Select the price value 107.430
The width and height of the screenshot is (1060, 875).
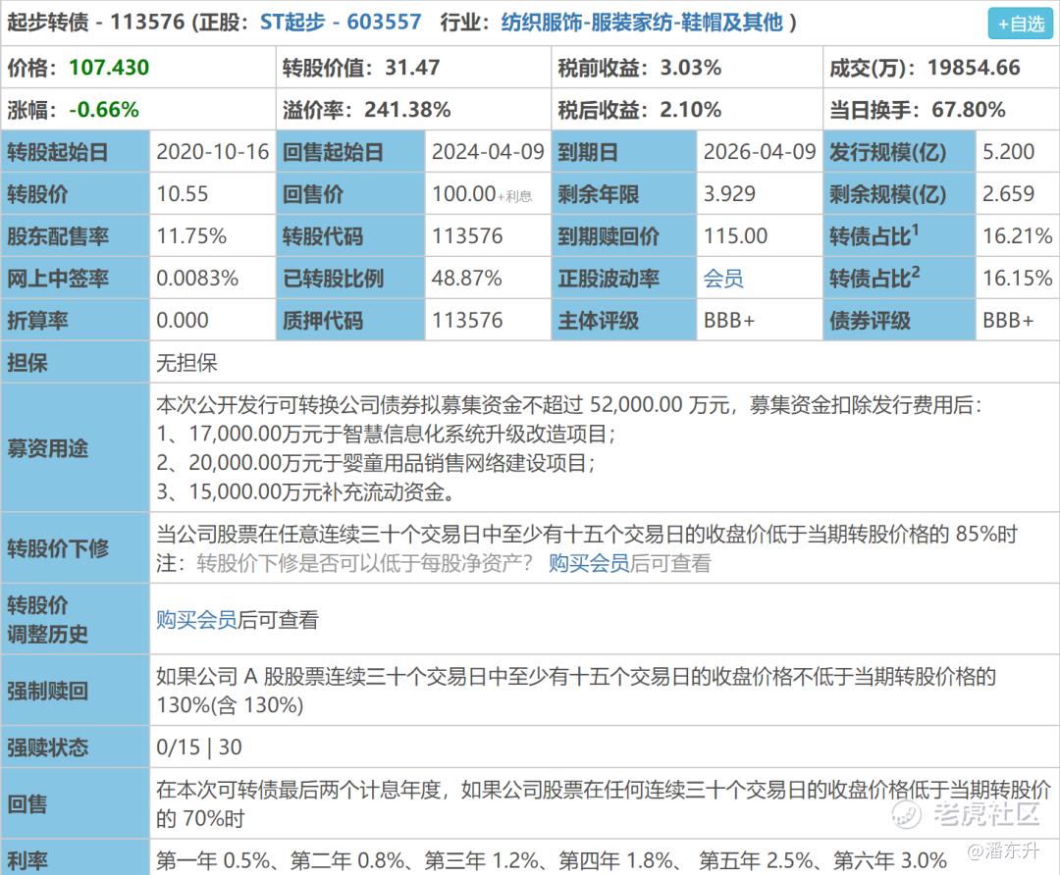(x=109, y=68)
